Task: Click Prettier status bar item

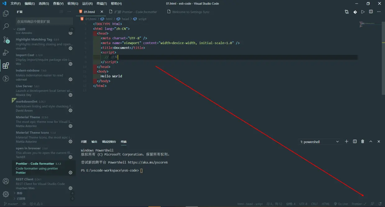Action: click(359, 204)
